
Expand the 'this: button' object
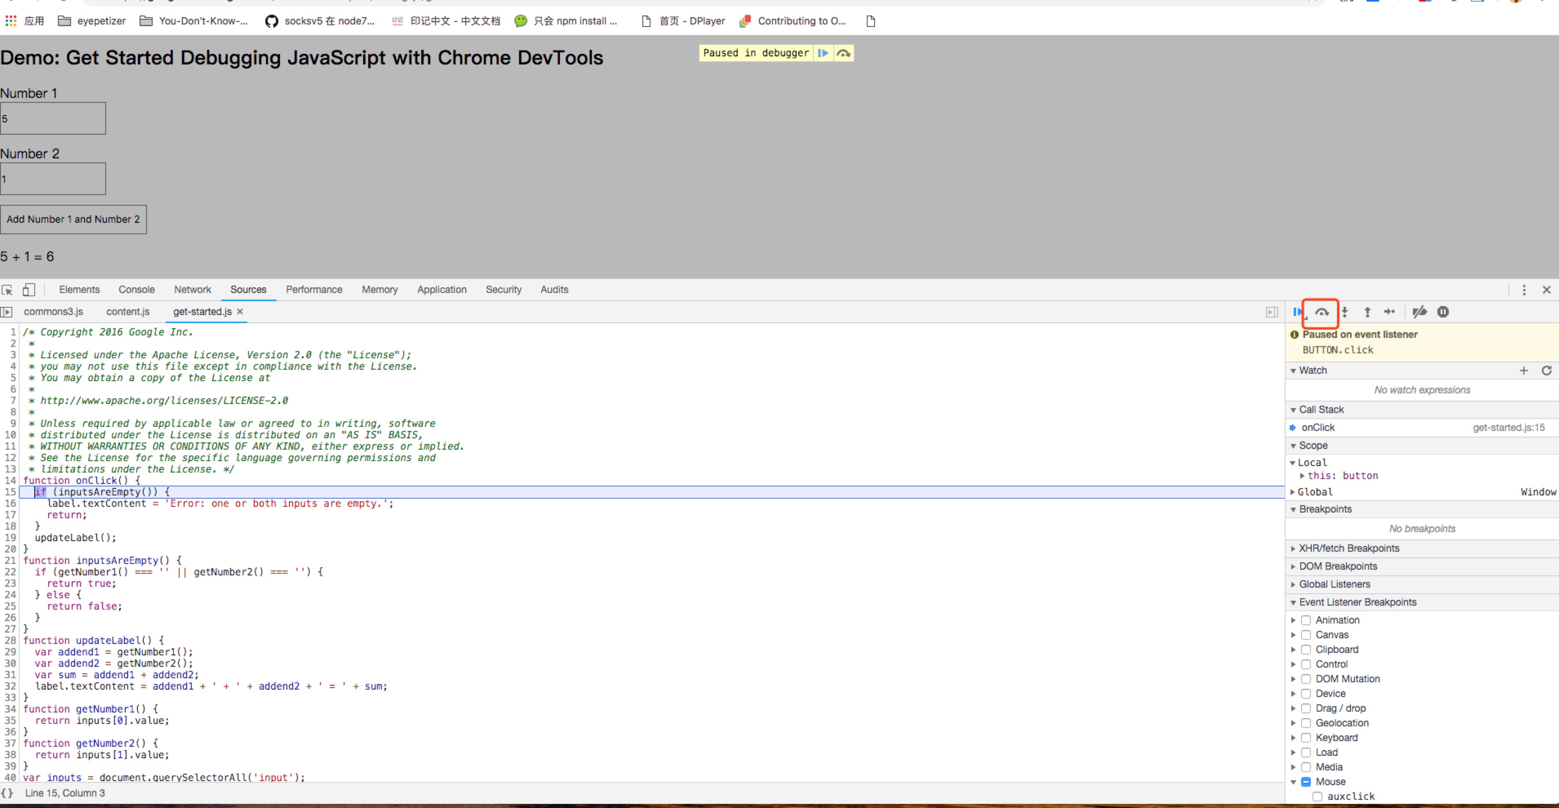pyautogui.click(x=1302, y=476)
